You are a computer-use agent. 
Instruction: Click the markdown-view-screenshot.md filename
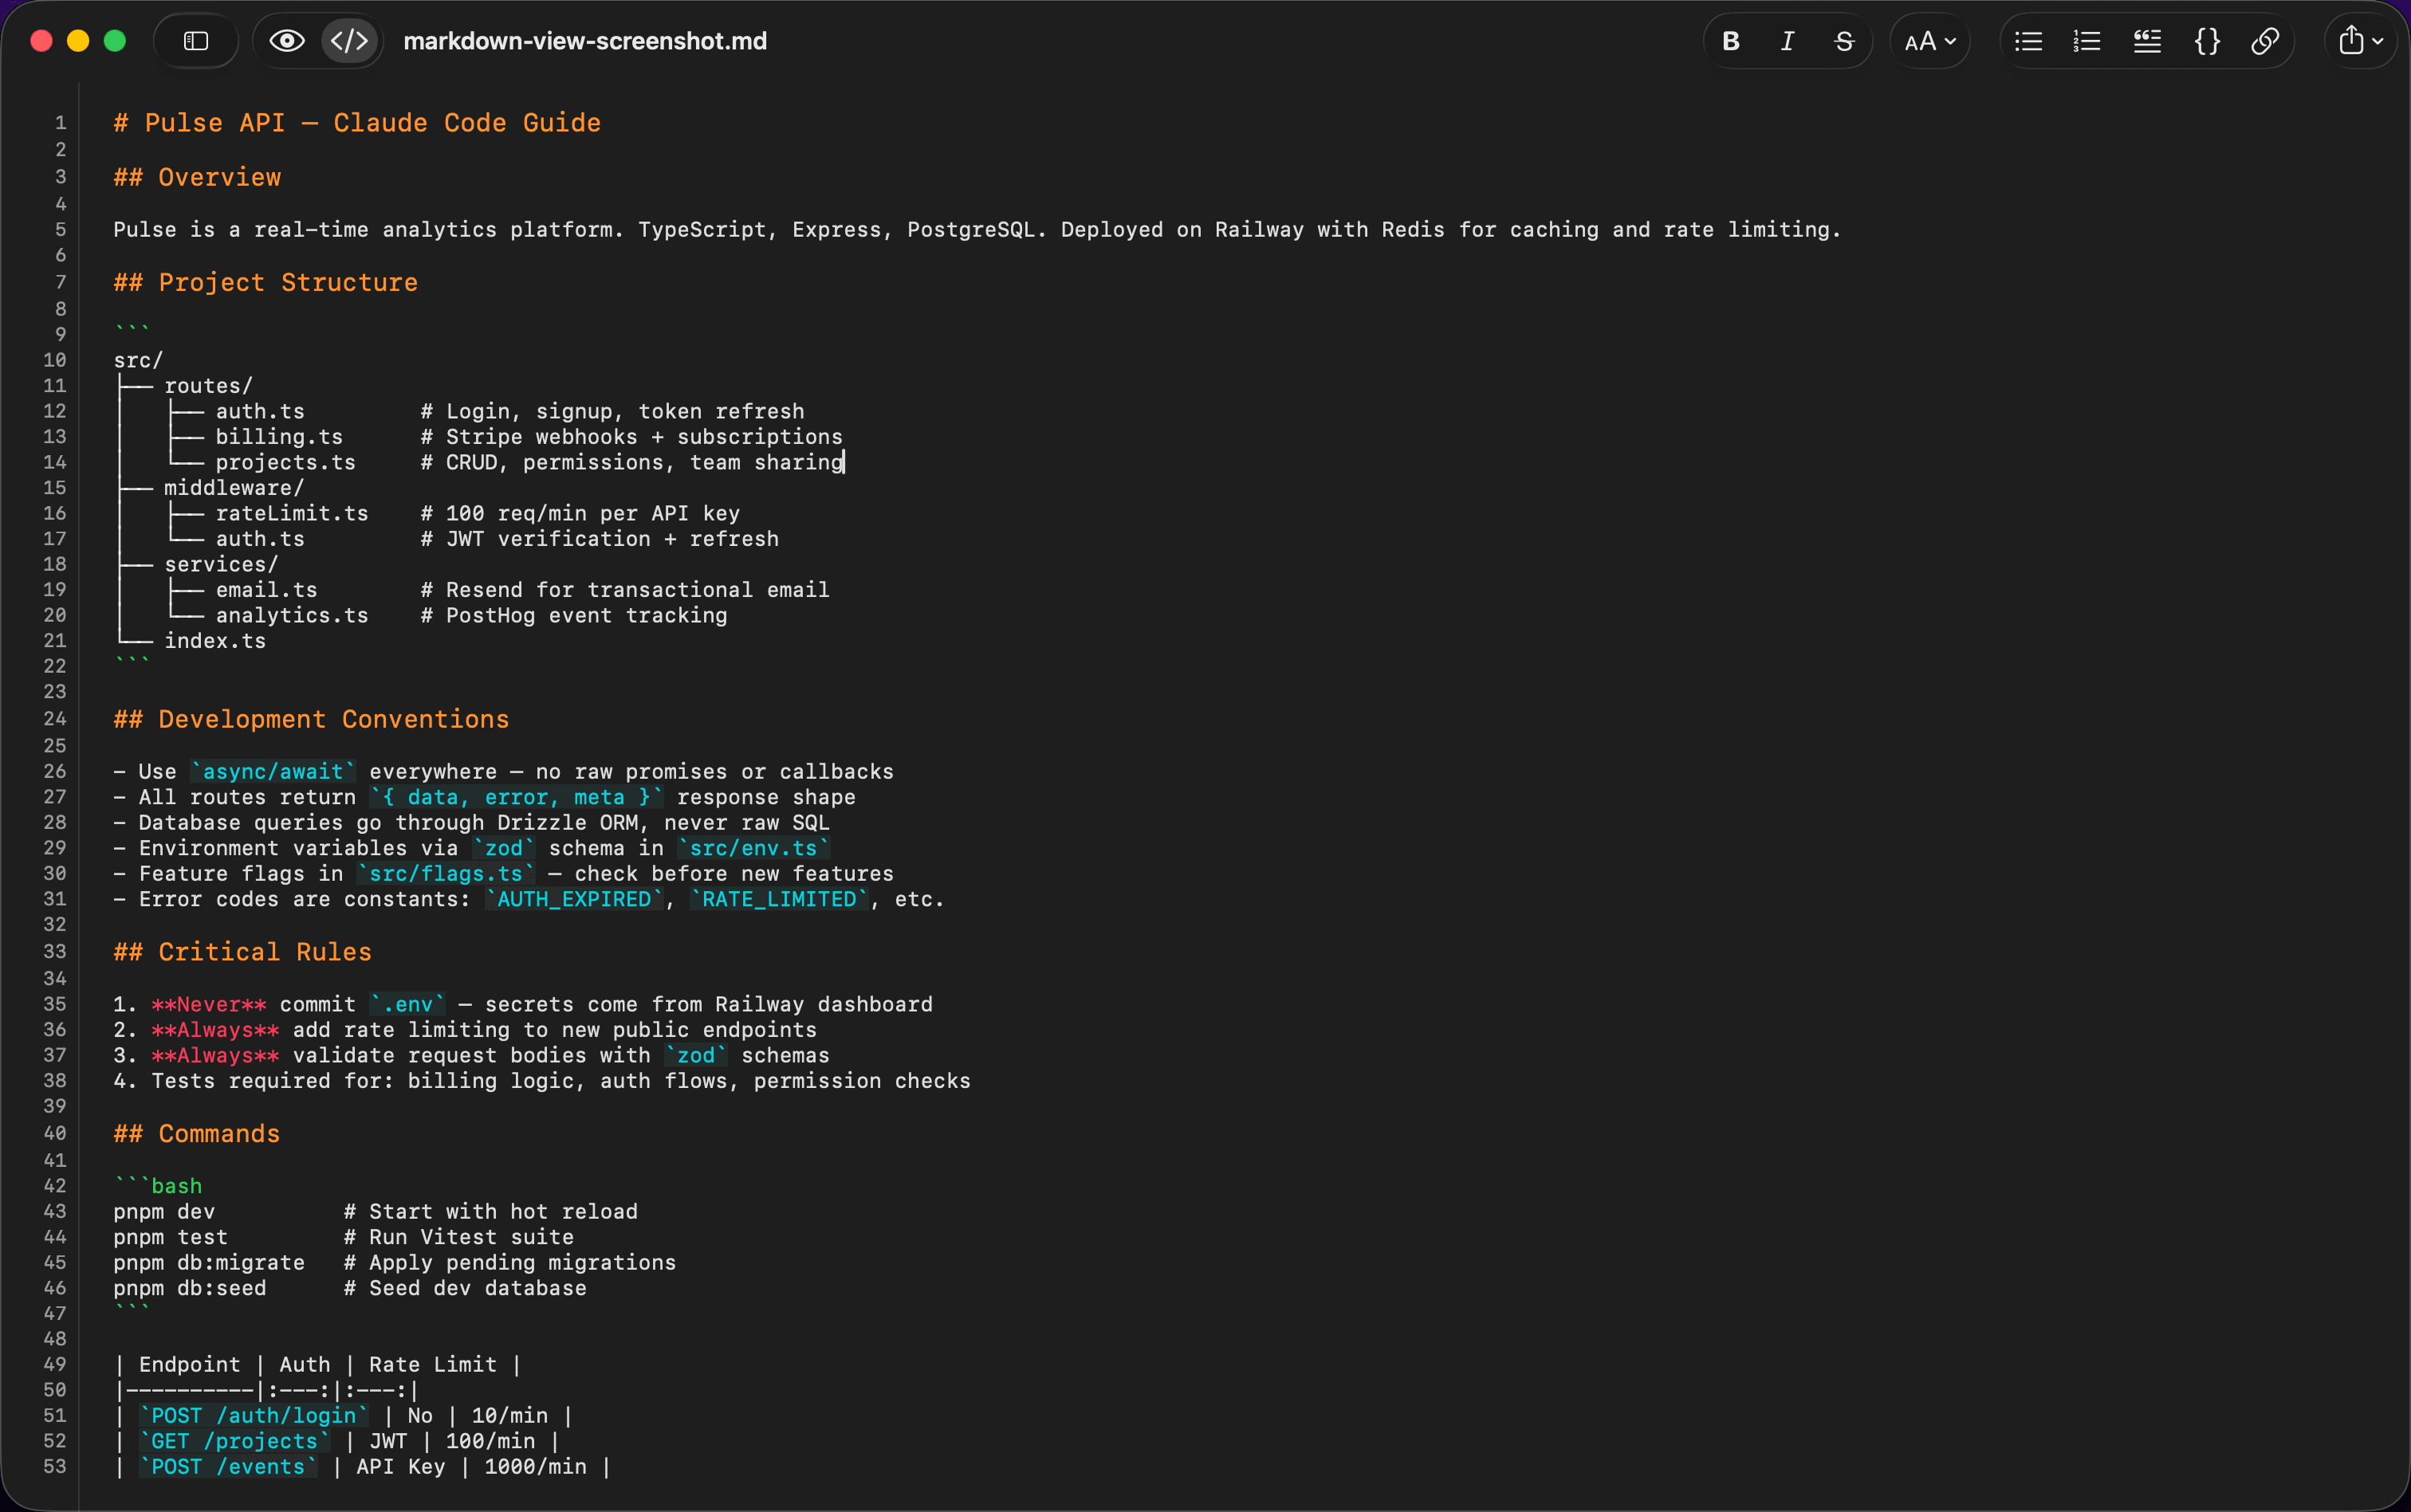(585, 40)
